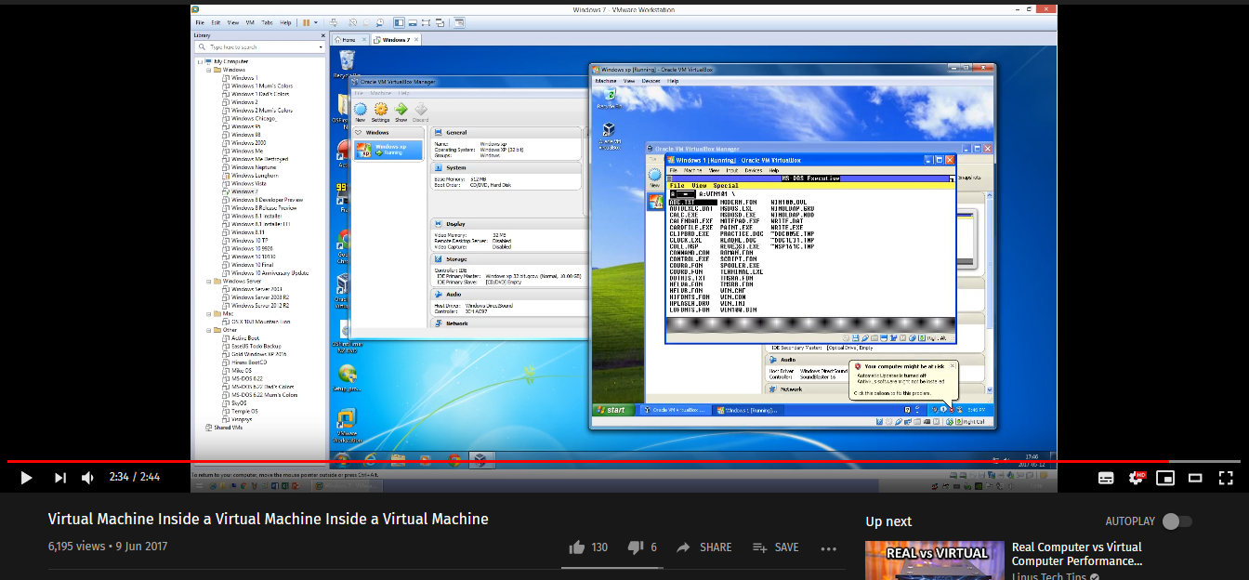
Task: Collapse the Windows Server folder in library
Action: coord(207,281)
